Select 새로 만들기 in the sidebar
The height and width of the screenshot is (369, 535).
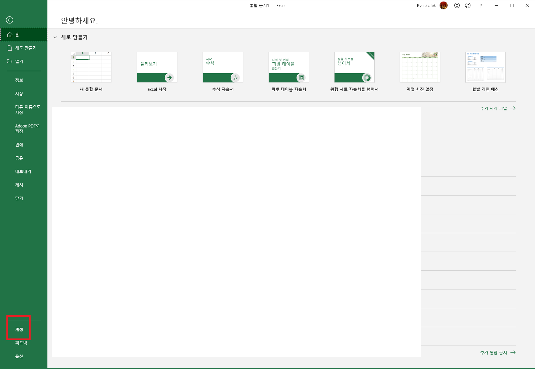click(24, 48)
